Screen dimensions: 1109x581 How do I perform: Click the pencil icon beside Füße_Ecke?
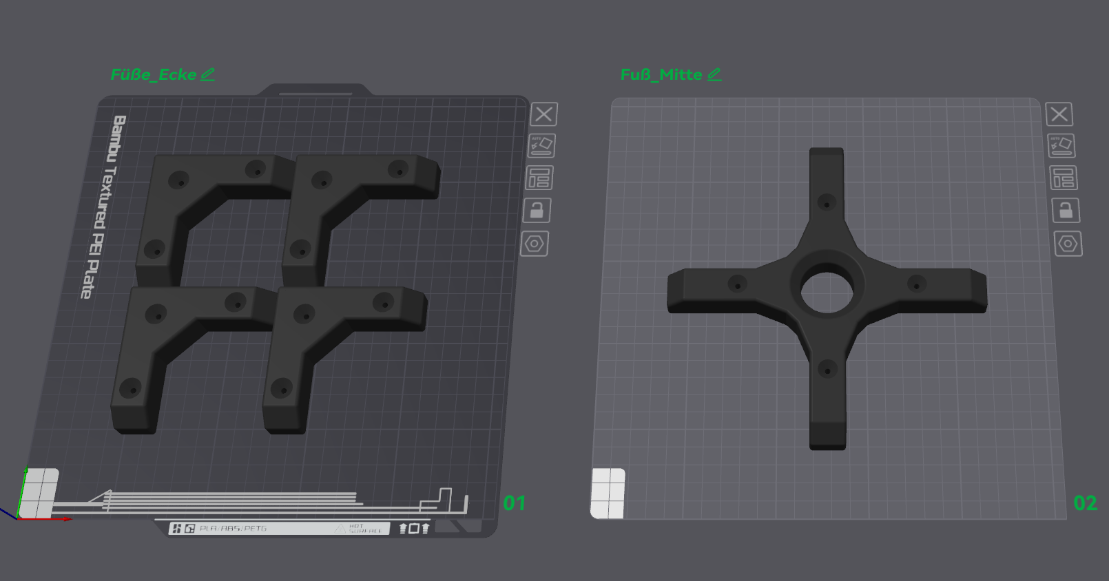[x=208, y=74]
